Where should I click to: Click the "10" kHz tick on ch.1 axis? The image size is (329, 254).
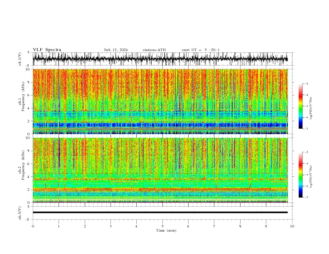click(x=28, y=69)
